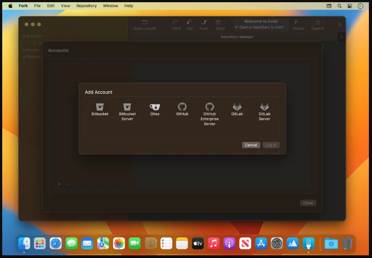Open Reminders from the Dock
372x258 pixels.
pyautogui.click(x=166, y=243)
